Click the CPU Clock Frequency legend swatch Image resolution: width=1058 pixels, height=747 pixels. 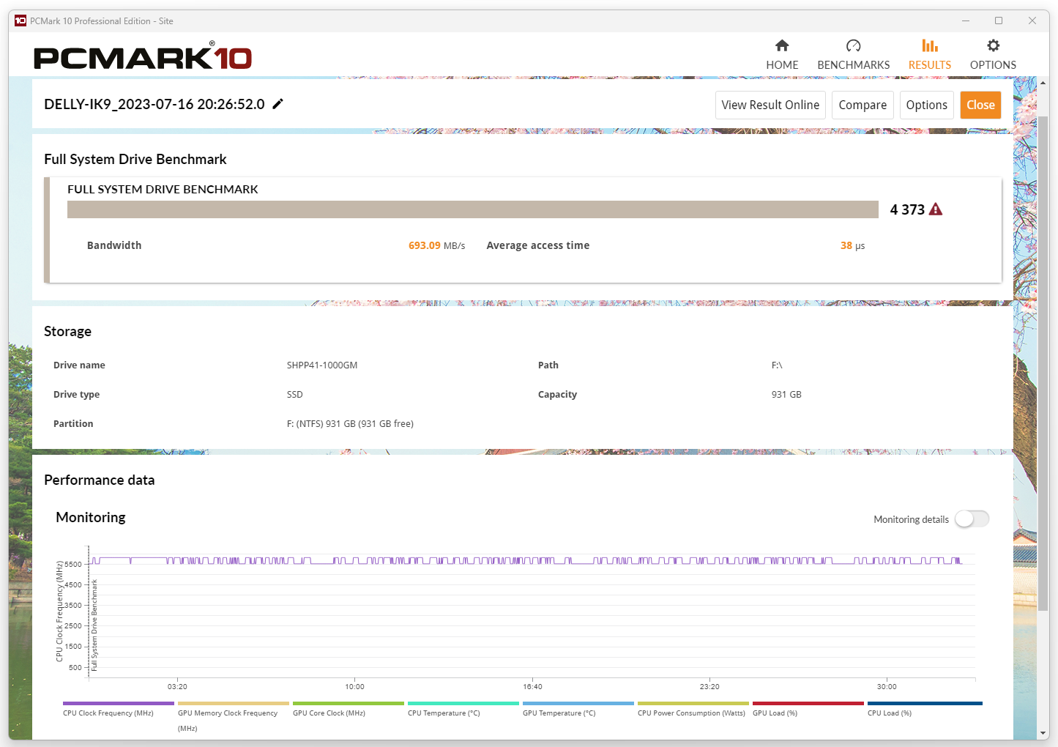pyautogui.click(x=119, y=703)
